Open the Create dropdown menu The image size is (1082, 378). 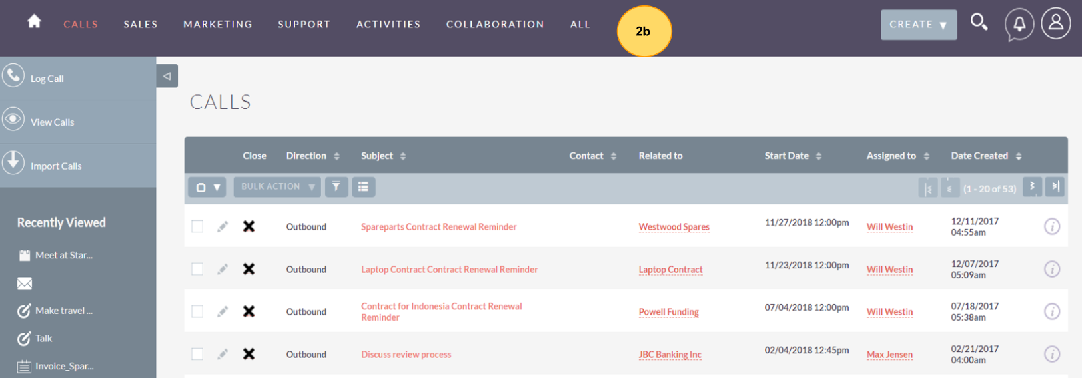(x=918, y=25)
